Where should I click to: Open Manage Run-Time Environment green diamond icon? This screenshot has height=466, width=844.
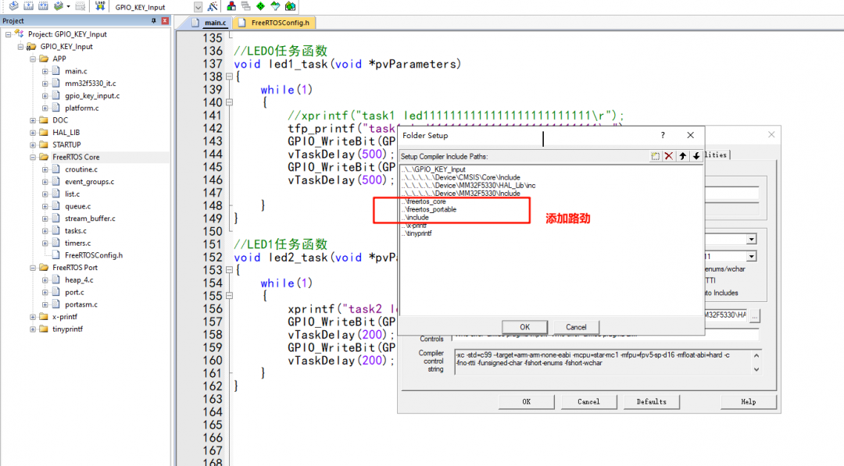pos(259,6)
